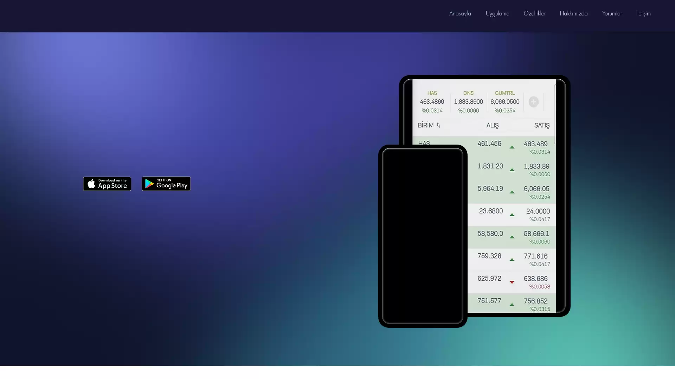Click the BİRİM sort toggle icon
The height and width of the screenshot is (379, 675).
(438, 125)
